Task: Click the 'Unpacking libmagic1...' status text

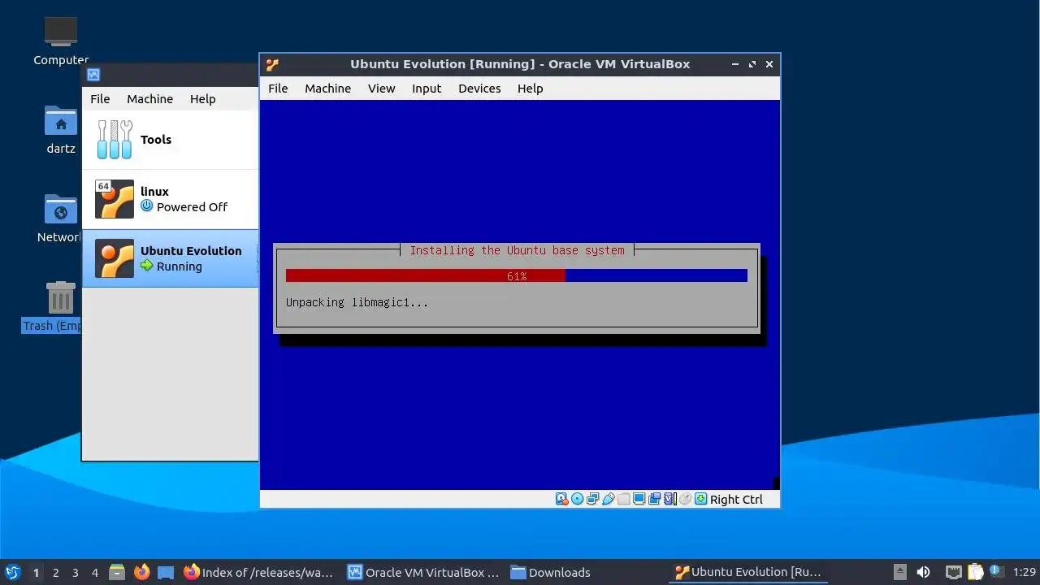Action: click(357, 302)
